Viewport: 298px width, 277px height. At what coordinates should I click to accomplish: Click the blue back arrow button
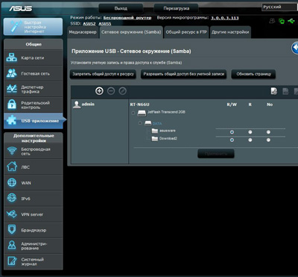click(295, 48)
